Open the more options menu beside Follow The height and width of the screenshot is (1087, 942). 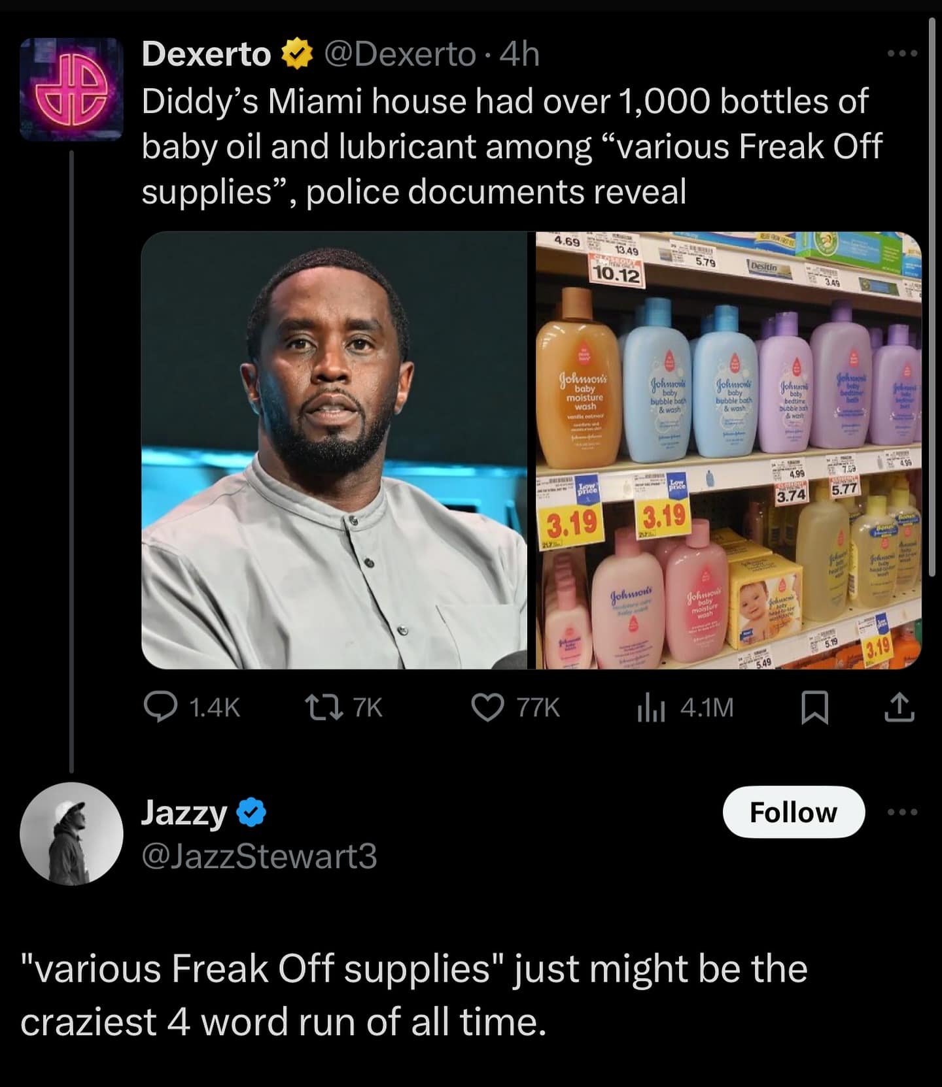pos(903,812)
